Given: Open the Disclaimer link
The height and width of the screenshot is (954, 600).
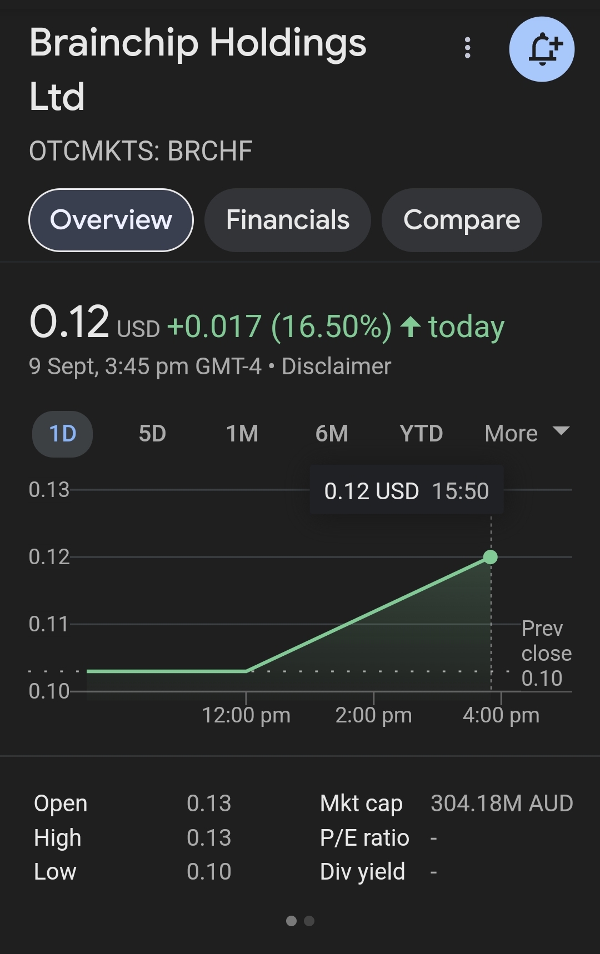Looking at the screenshot, I should [336, 366].
